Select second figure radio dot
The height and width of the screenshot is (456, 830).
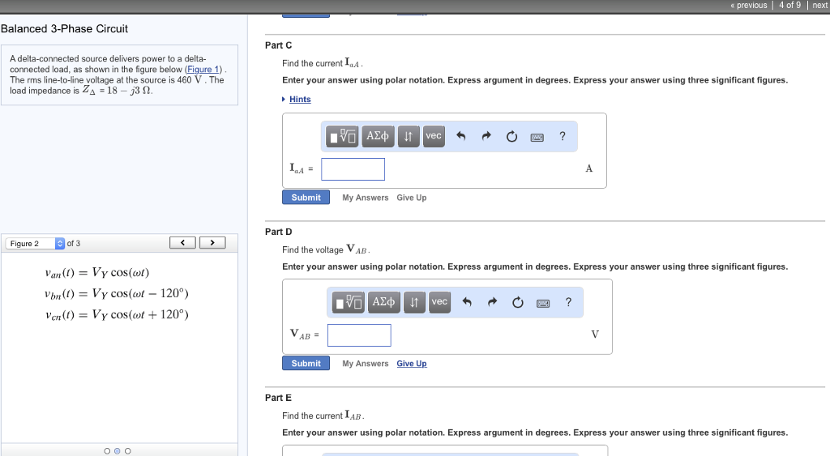[x=118, y=451]
